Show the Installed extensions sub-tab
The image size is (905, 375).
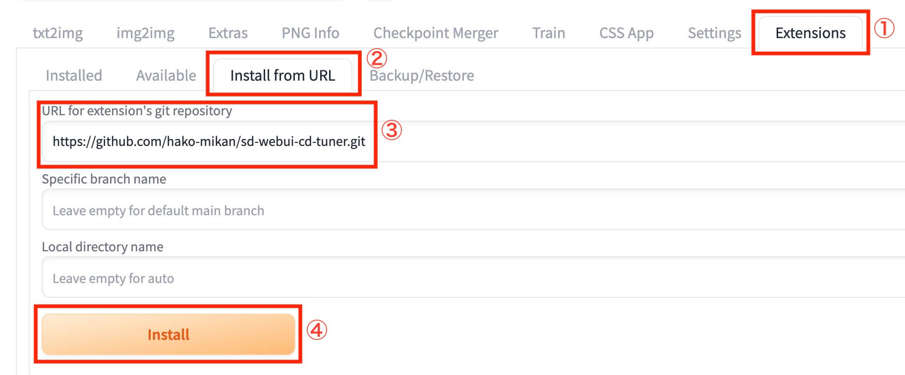(x=74, y=76)
